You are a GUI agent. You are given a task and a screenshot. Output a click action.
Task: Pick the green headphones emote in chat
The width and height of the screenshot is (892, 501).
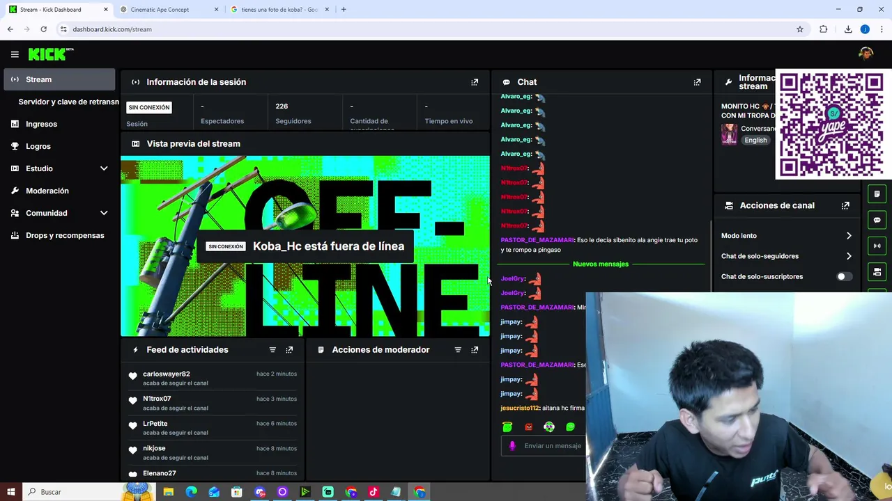tap(549, 427)
